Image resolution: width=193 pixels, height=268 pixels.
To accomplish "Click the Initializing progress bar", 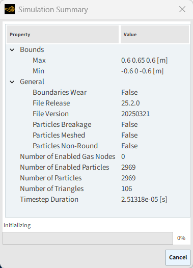I will [88, 238].
